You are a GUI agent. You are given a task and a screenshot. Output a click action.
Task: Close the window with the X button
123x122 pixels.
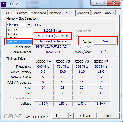114,3
